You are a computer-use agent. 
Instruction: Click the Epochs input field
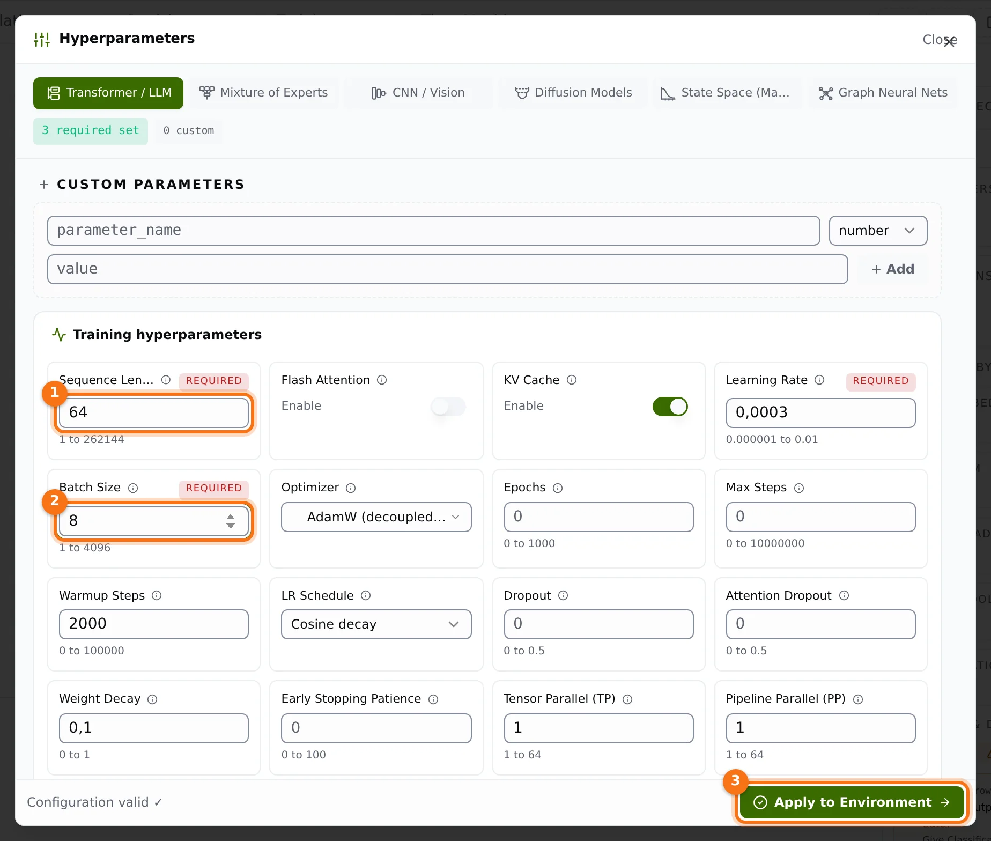[x=598, y=517]
